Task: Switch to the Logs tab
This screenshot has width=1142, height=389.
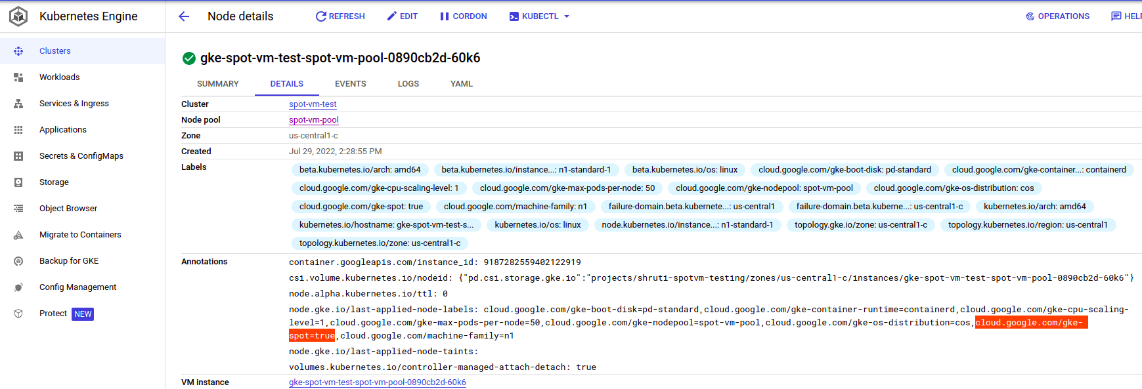Action: pyautogui.click(x=408, y=84)
